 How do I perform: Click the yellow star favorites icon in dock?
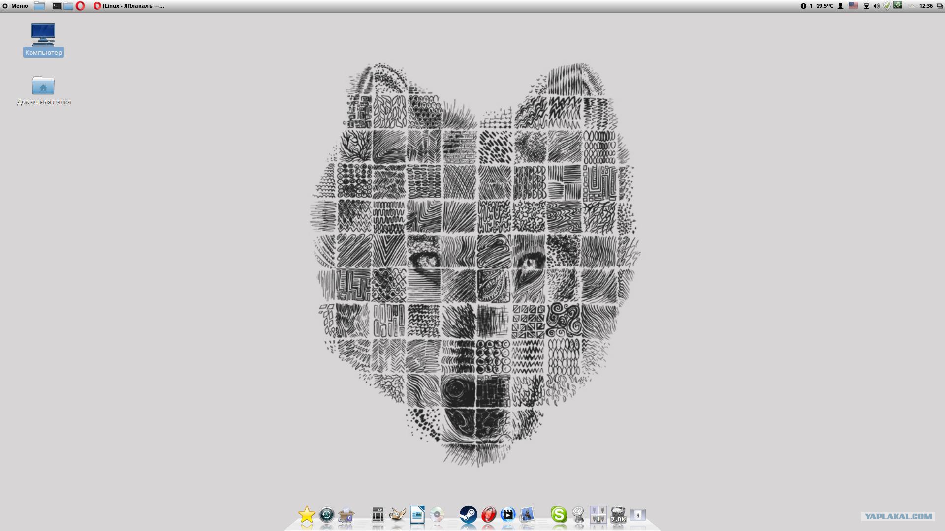pyautogui.click(x=307, y=515)
